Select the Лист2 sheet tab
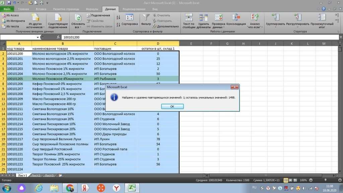The width and height of the screenshot is (343, 193). [x=35, y=175]
